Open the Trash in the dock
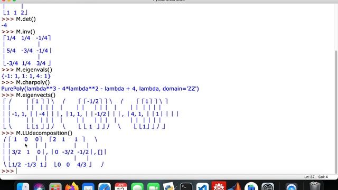338x190 pixels. point(315,186)
